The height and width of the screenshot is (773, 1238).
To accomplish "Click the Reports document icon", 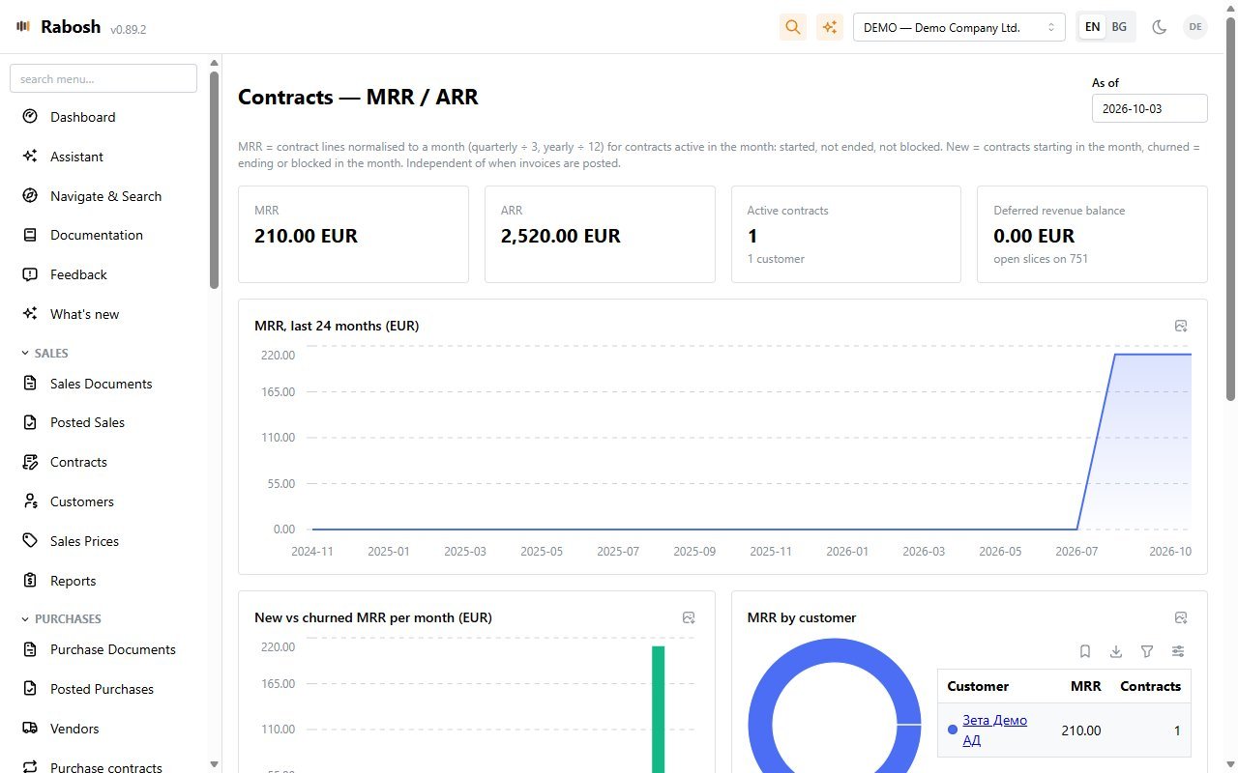I will click(x=30, y=581).
